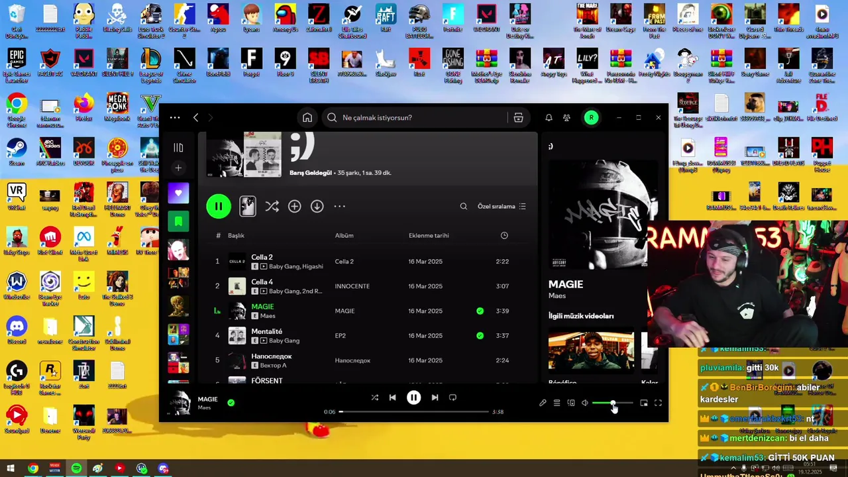Open Baby Gang artist link under Mentalité
This screenshot has height=477, width=848.
(284, 341)
